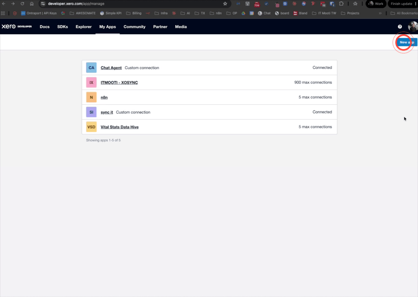Click Connected status on Chat Agent row
The height and width of the screenshot is (297, 418).
coord(322,67)
